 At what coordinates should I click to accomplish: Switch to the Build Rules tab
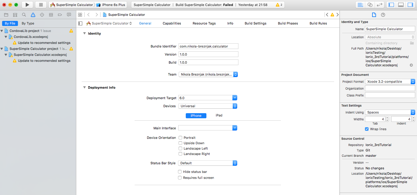(x=318, y=23)
